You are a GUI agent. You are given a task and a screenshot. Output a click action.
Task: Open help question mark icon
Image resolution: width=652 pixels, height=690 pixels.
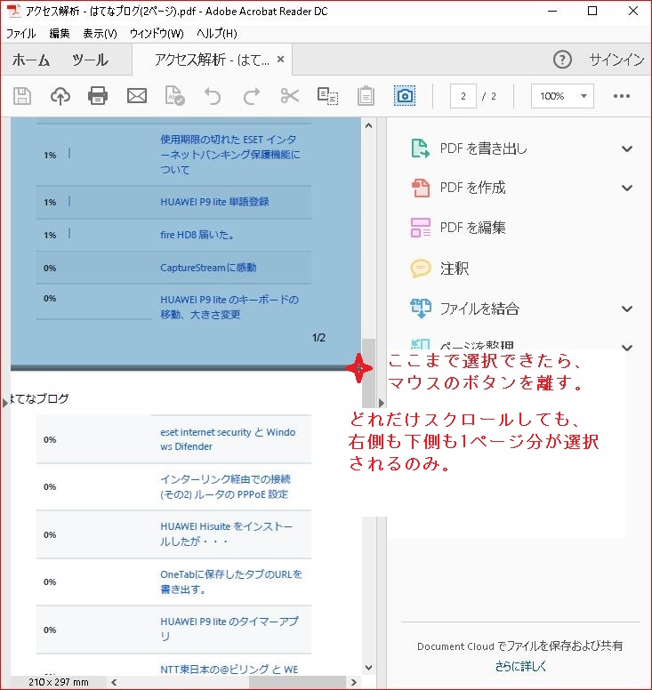click(x=562, y=60)
